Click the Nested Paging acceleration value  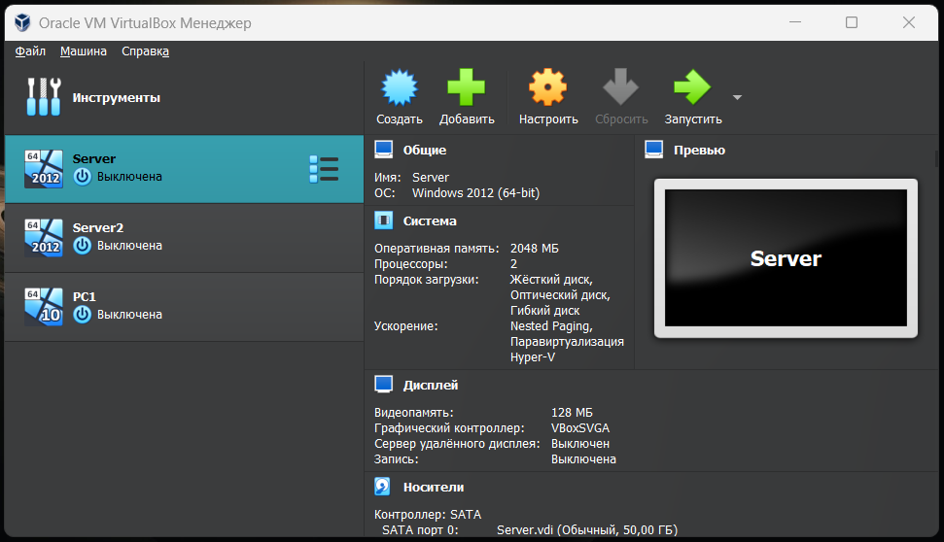pyautogui.click(x=551, y=326)
